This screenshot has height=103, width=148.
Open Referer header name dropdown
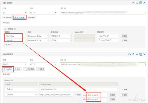tap(21, 89)
